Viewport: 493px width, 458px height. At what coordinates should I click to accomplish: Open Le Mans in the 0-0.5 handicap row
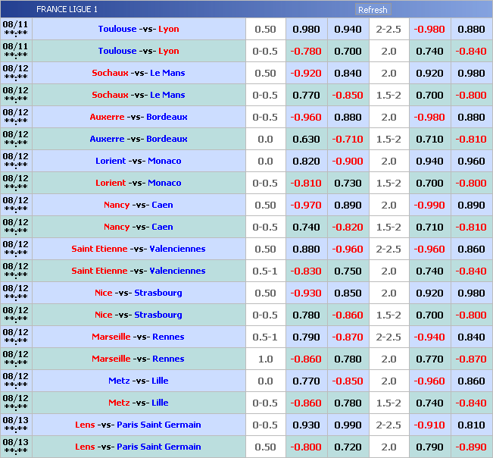pyautogui.click(x=167, y=96)
